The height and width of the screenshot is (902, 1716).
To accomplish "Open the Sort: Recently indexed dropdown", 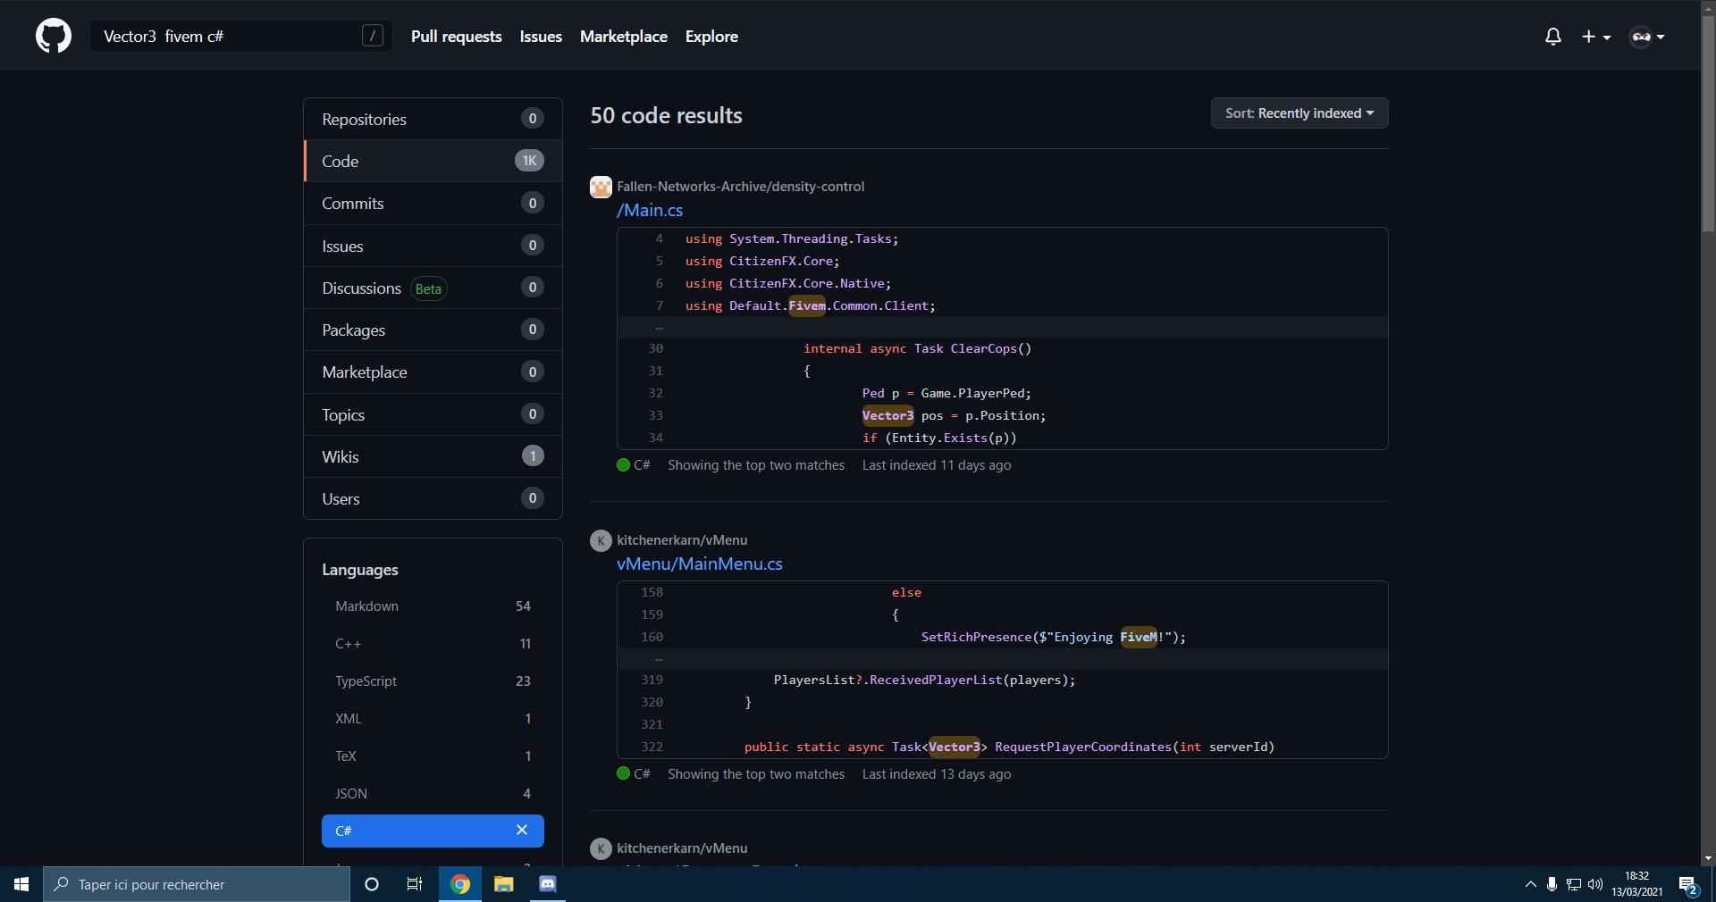I will 1299,113.
